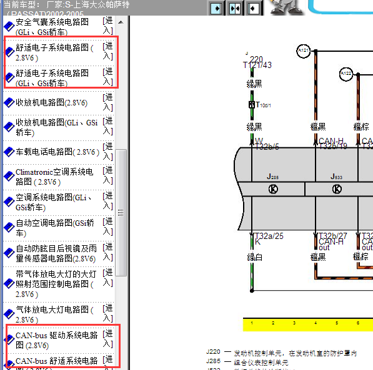Click book icon beside 舒适电子系统电路图 (2.8V6)
The width and height of the screenshot is (373, 370).
(x=9, y=52)
